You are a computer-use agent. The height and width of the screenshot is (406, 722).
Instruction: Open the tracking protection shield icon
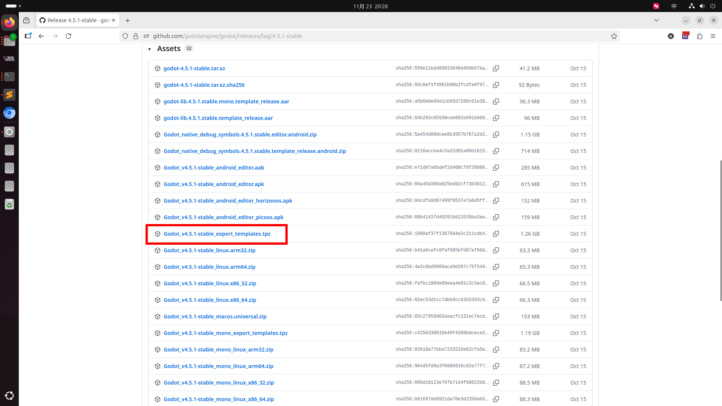point(125,36)
